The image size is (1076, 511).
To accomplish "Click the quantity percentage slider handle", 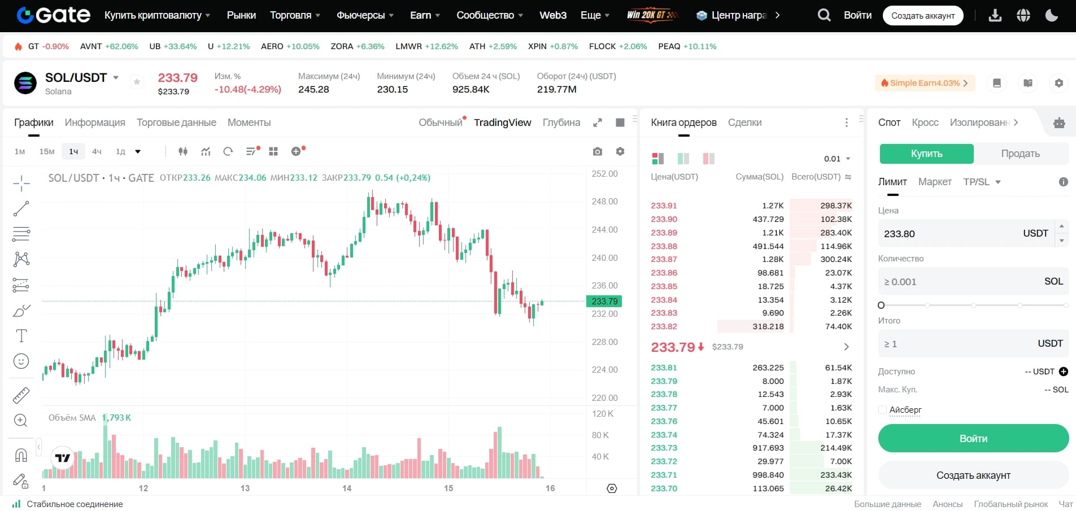I will (881, 305).
